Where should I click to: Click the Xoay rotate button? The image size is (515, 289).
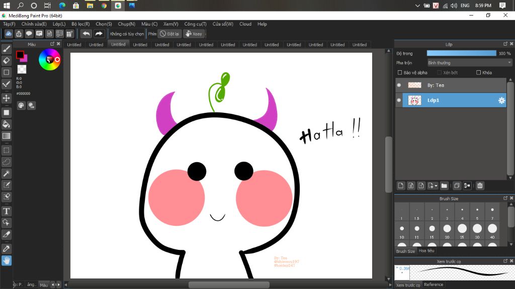[x=194, y=34]
